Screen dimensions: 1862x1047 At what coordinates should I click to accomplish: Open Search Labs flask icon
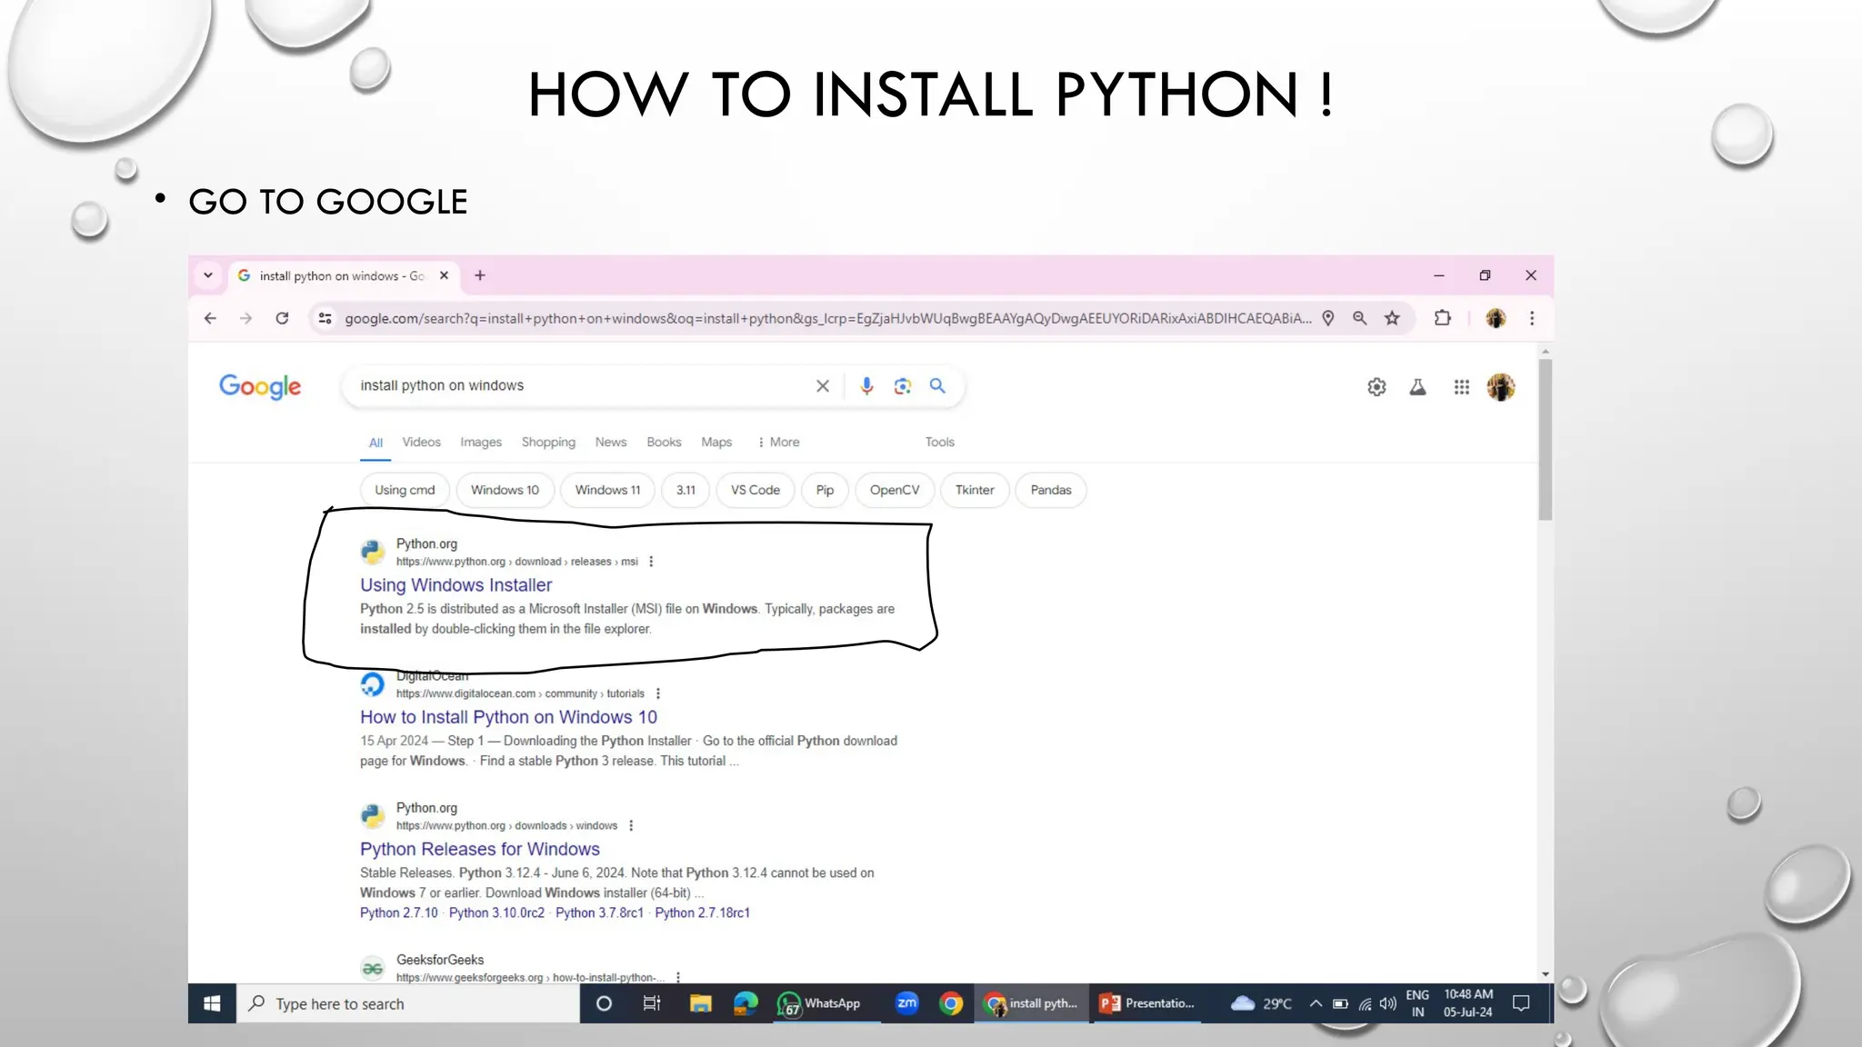[x=1417, y=387]
